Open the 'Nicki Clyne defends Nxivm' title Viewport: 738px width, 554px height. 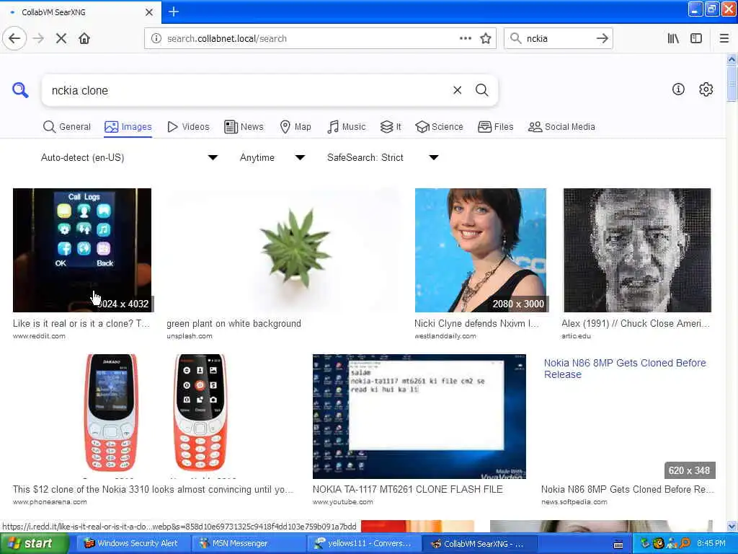pyautogui.click(x=476, y=324)
